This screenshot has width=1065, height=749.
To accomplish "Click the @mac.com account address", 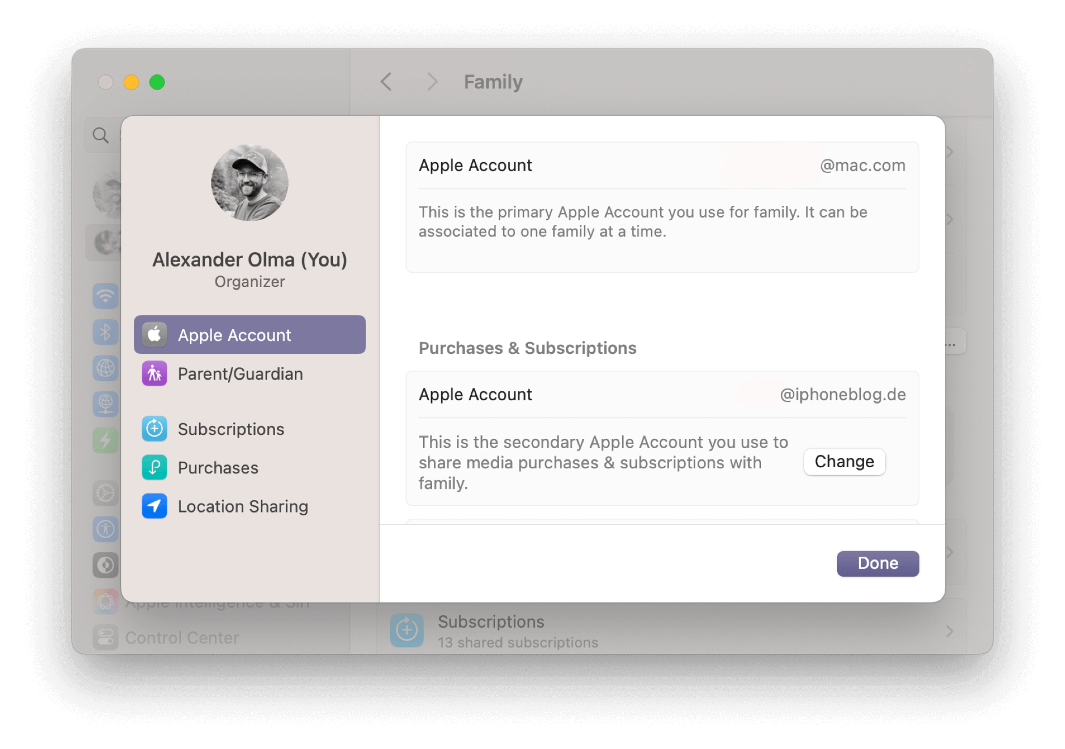I will click(863, 166).
